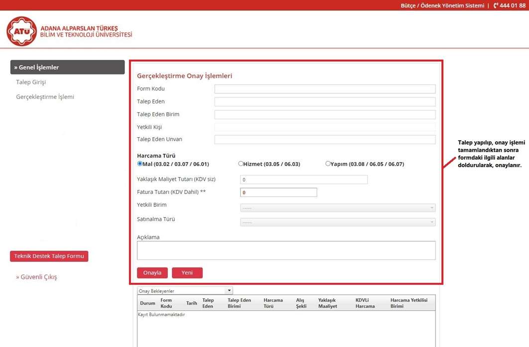Click the Adana Alparslan Türkeş university name

[86, 31]
